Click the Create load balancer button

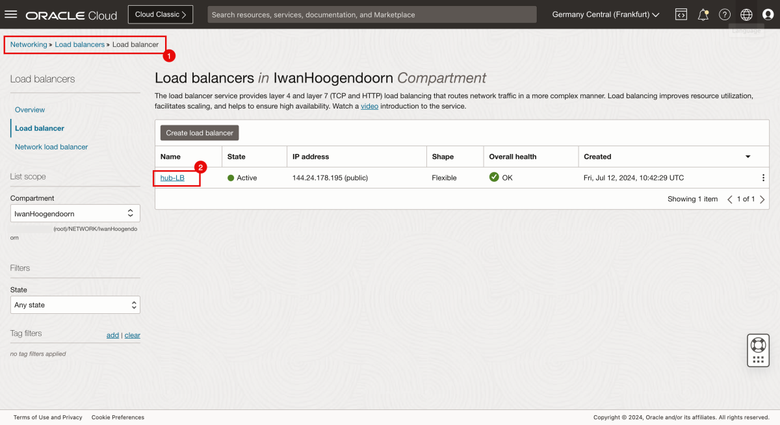pyautogui.click(x=199, y=133)
